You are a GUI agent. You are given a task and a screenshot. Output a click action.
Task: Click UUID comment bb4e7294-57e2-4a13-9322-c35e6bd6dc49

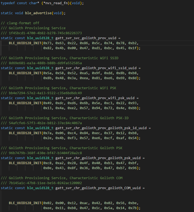click(x=41, y=93)
